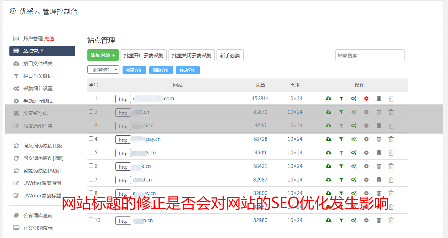448x238 pixels.
Task: Check the checkbox for site 5
Action: (x=91, y=152)
